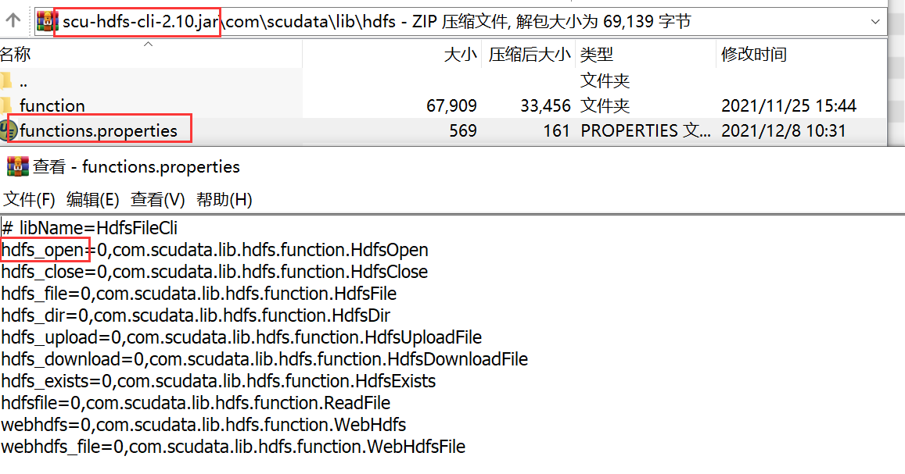This screenshot has height=474, width=905.
Task: Click the WinRAR archive icon in address bar
Action: [46, 21]
